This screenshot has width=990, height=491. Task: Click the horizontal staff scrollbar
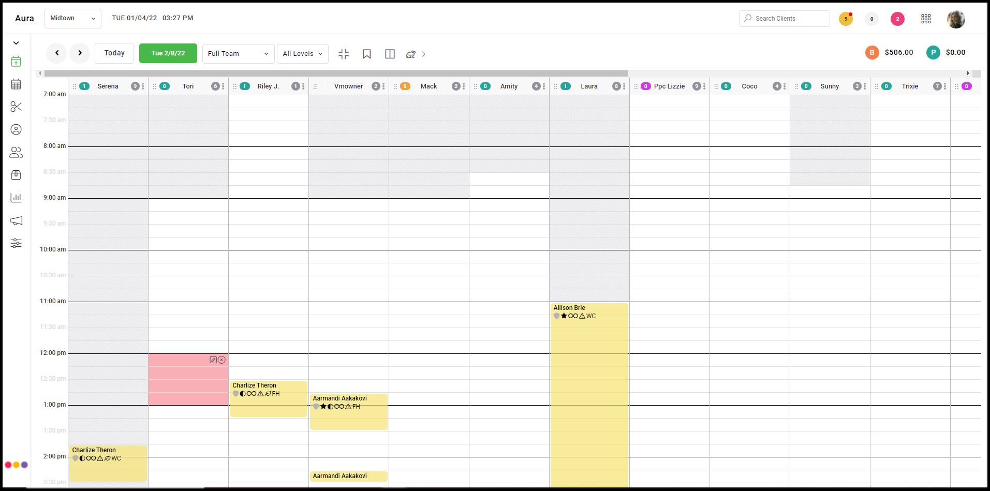click(336, 73)
